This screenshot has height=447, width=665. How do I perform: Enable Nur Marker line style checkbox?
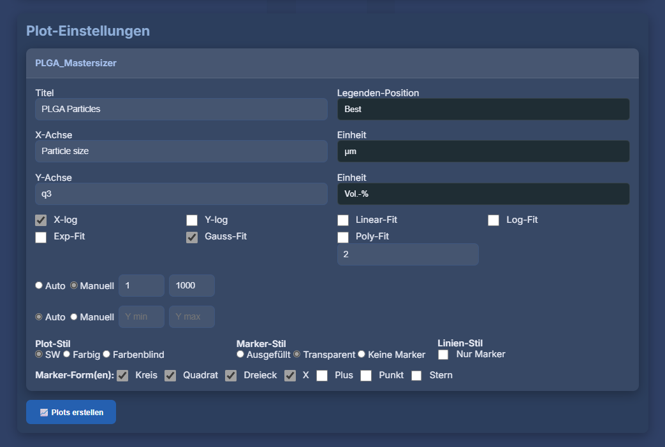443,355
